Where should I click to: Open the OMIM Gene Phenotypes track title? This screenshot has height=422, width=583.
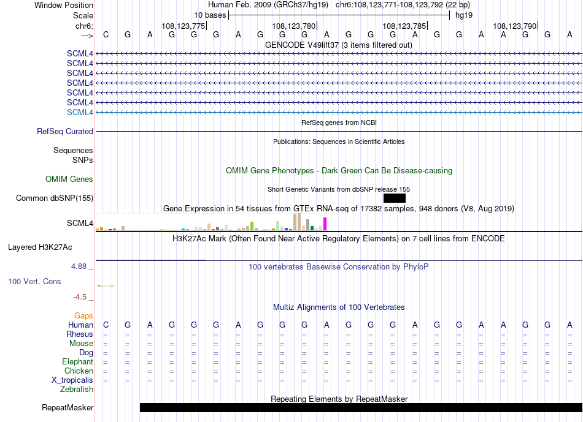[339, 171]
